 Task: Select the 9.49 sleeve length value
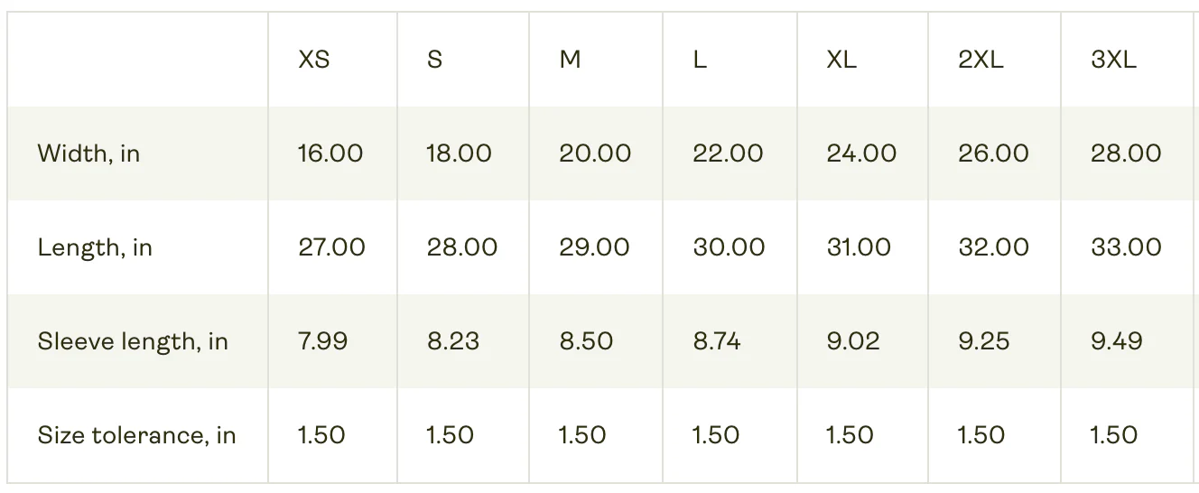1117,341
